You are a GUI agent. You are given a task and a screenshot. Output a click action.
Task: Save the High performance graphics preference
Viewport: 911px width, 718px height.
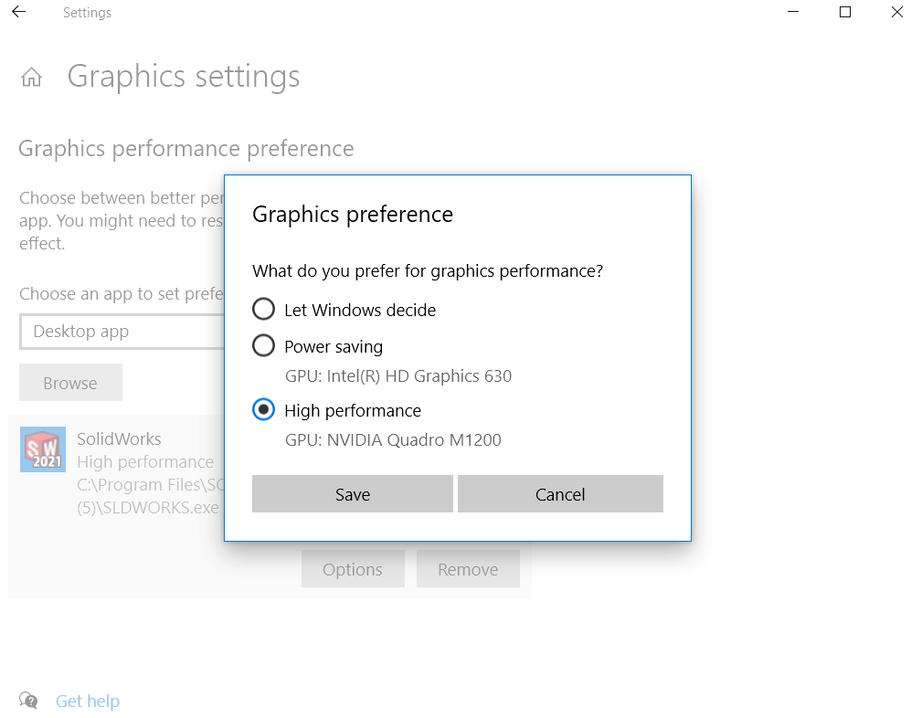352,493
